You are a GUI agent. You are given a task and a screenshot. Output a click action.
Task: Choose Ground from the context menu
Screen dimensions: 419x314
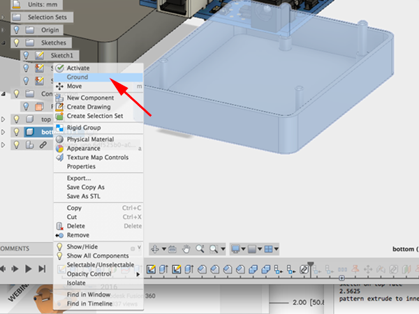tap(98, 77)
